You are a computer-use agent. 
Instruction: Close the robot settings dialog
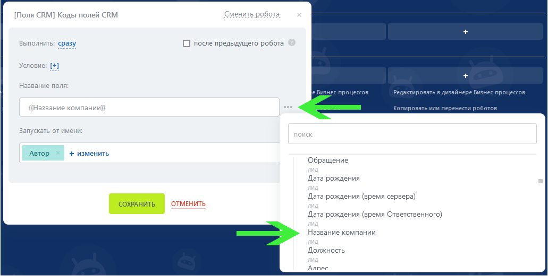(x=299, y=15)
